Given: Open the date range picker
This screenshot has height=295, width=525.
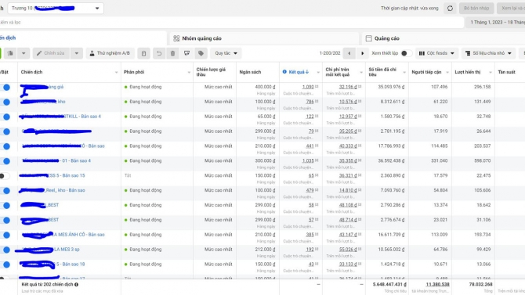Looking at the screenshot, I should pyautogui.click(x=495, y=23).
